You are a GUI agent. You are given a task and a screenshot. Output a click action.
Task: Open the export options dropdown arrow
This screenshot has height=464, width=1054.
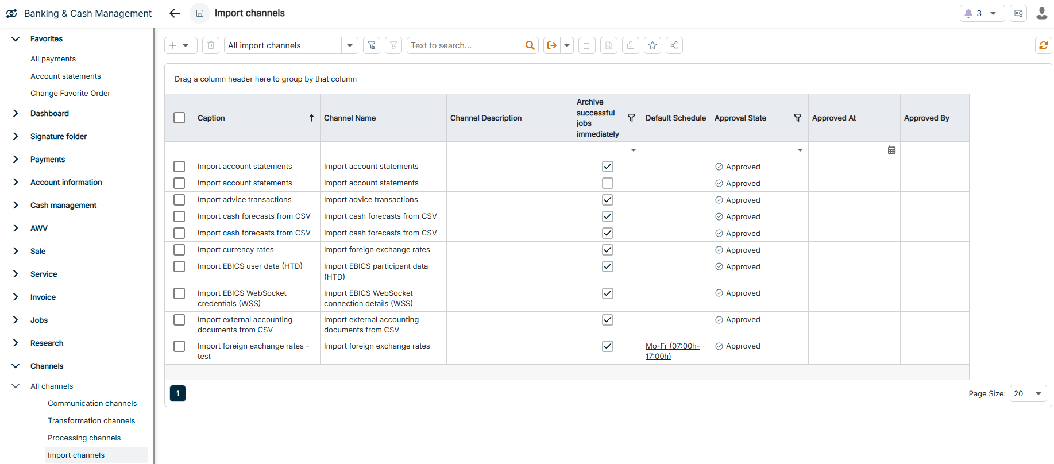tap(567, 45)
